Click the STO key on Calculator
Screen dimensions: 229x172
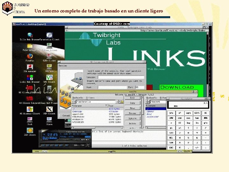(x=171, y=133)
